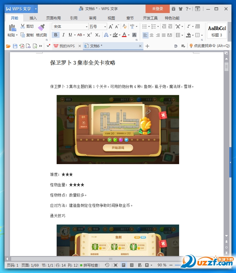
Task: Click the Paste icon
Action: [12, 28]
